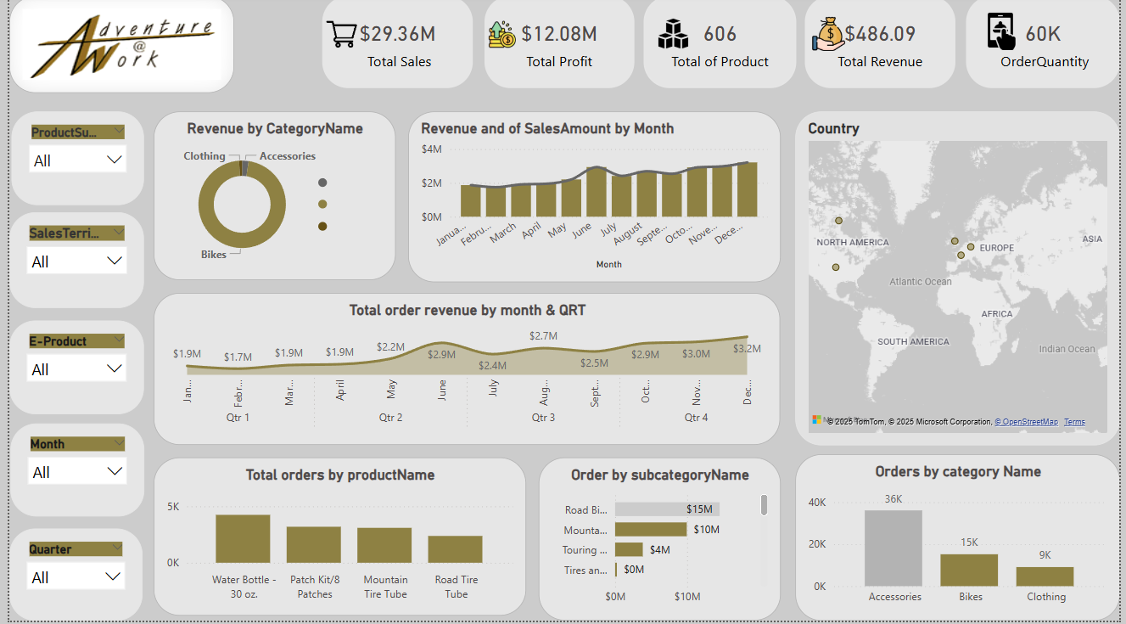Open the Quarter slicer dropdown
This screenshot has width=1126, height=624.
[x=113, y=577]
